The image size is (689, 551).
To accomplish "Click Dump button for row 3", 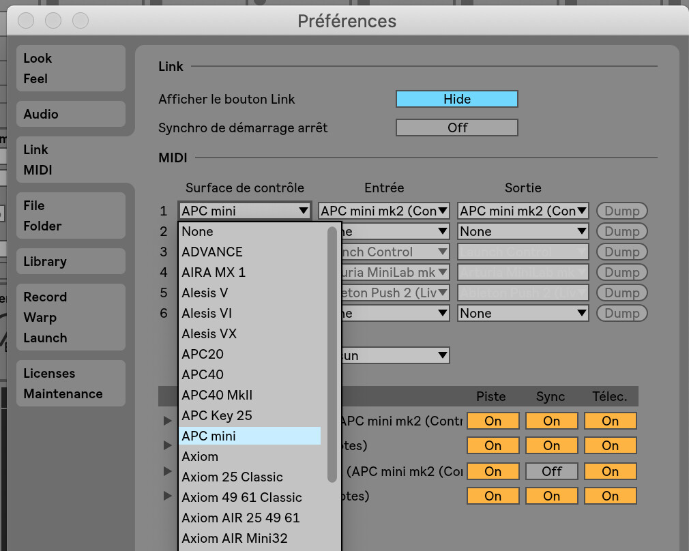I will point(621,252).
